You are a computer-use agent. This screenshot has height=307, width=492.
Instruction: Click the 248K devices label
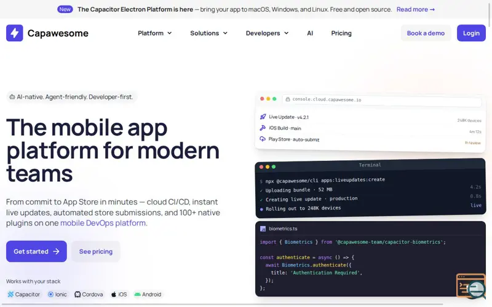click(469, 120)
